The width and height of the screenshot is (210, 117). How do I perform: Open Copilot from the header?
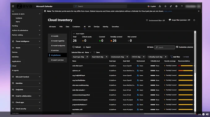(x=152, y=6)
